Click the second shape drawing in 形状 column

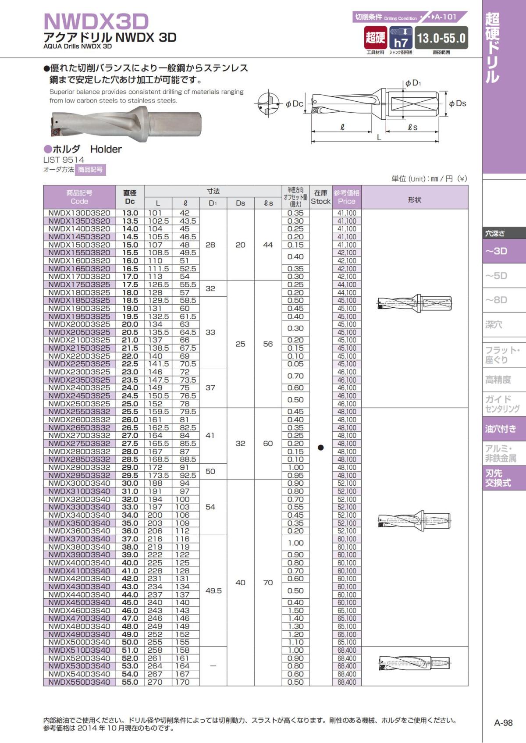click(415, 521)
